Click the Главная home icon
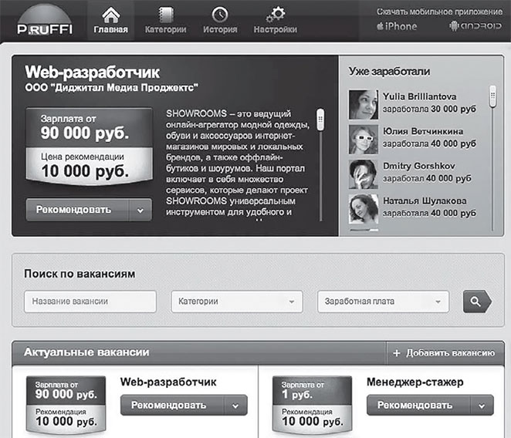This screenshot has width=511, height=438. [111, 15]
